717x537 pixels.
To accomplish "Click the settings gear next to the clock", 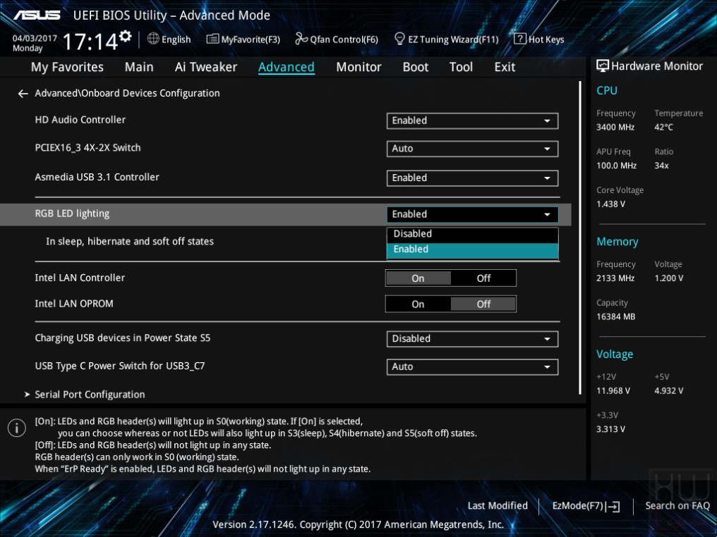I will (126, 36).
